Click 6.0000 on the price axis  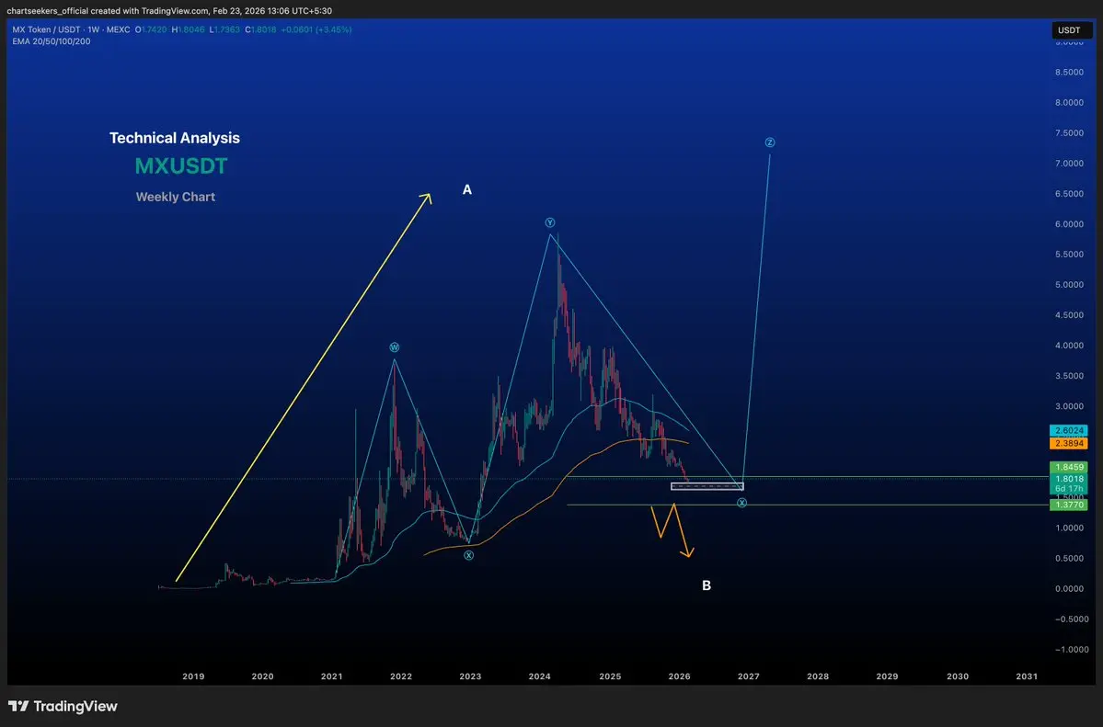pyautogui.click(x=1069, y=224)
